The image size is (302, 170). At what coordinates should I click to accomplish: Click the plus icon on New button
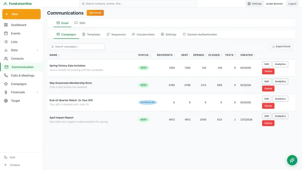coord(7,14)
